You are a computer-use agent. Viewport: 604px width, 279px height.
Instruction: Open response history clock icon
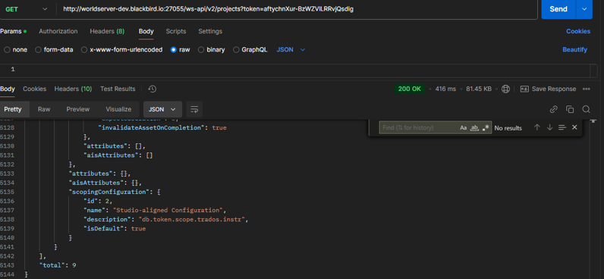click(x=153, y=89)
